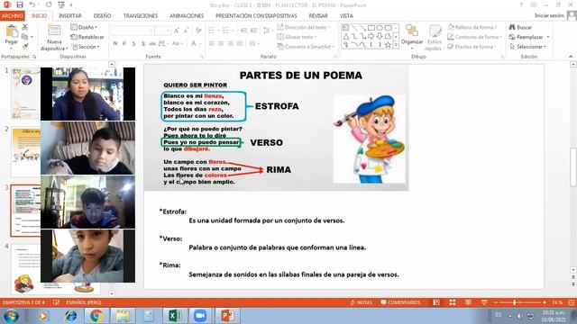Switch to the ANIMACIONES tab
Image resolution: width=577 pixels, height=324 pixels.
point(187,16)
